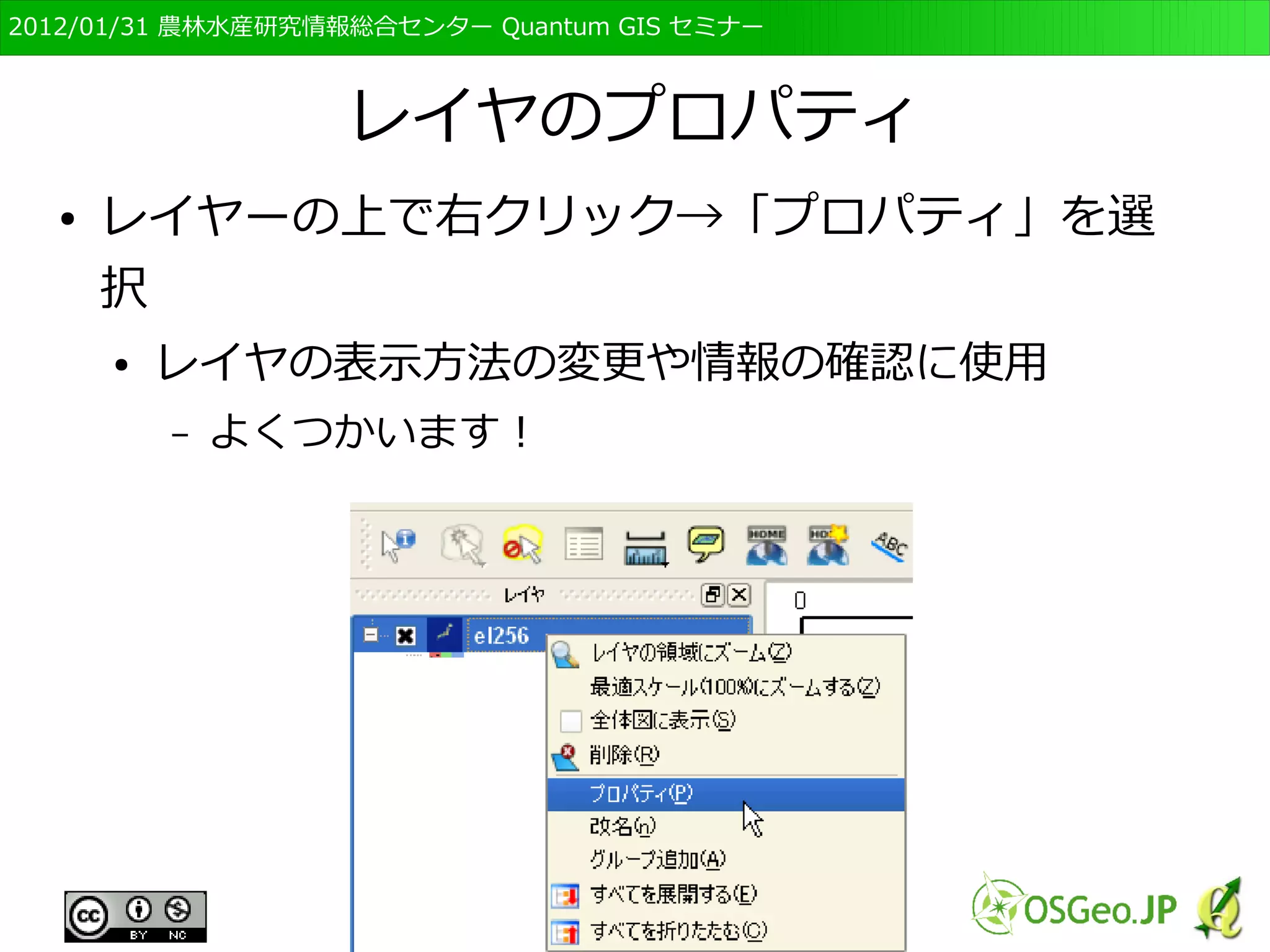Float the レイヤ panel
This screenshot has width=1270, height=952.
tap(713, 595)
